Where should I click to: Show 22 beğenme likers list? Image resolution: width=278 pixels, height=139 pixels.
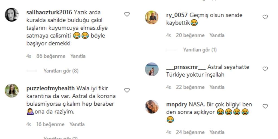point(190,87)
